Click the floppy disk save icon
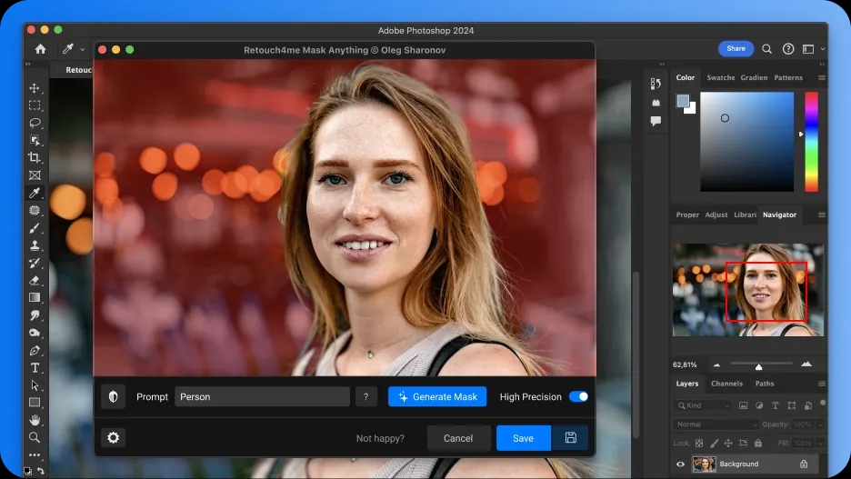The width and height of the screenshot is (851, 479). point(570,438)
